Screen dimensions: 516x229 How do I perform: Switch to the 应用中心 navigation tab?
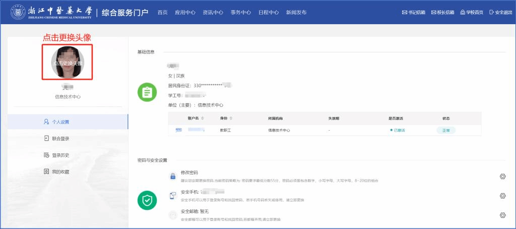185,12
